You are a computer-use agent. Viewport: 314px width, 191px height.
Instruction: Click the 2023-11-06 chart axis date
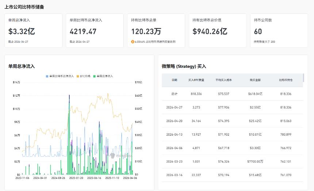point(22,178)
